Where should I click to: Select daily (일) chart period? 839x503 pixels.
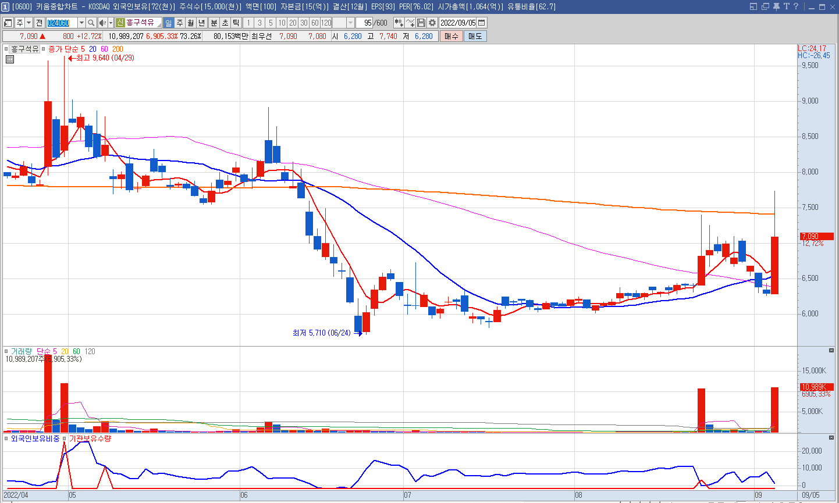tap(169, 23)
